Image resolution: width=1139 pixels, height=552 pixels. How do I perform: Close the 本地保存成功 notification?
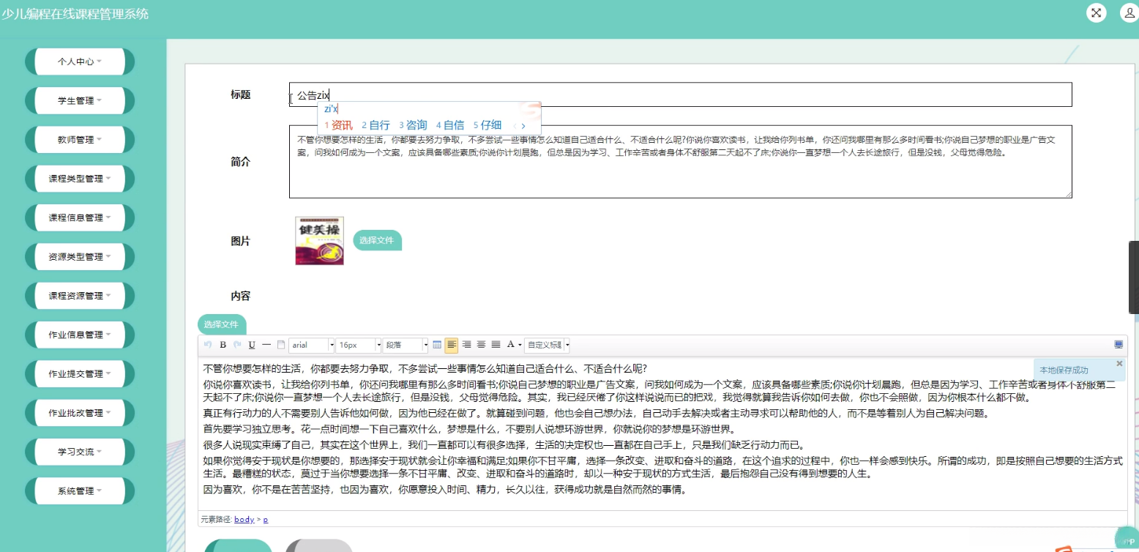(x=1119, y=364)
